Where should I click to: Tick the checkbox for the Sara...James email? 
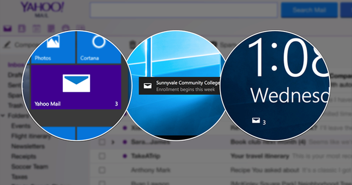(x=102, y=142)
